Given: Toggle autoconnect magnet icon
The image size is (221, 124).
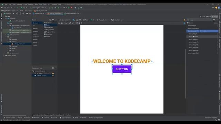Looking at the screenshot, I should coord(62,23).
